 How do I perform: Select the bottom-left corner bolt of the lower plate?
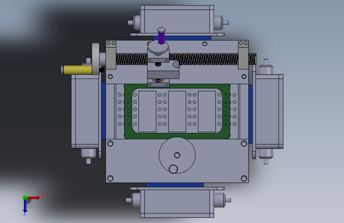[110, 178]
